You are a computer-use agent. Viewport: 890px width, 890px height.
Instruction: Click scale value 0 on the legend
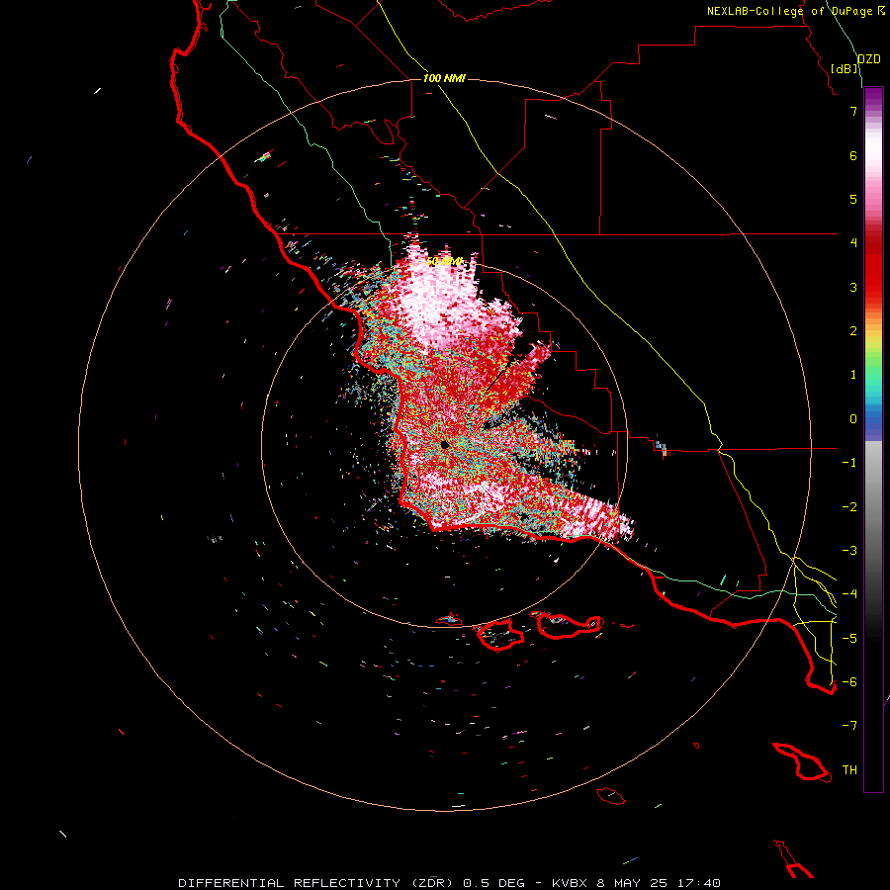853,419
